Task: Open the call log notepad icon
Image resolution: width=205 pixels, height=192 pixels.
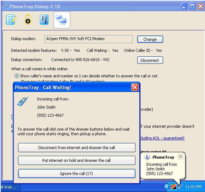Action: click(x=11, y=20)
